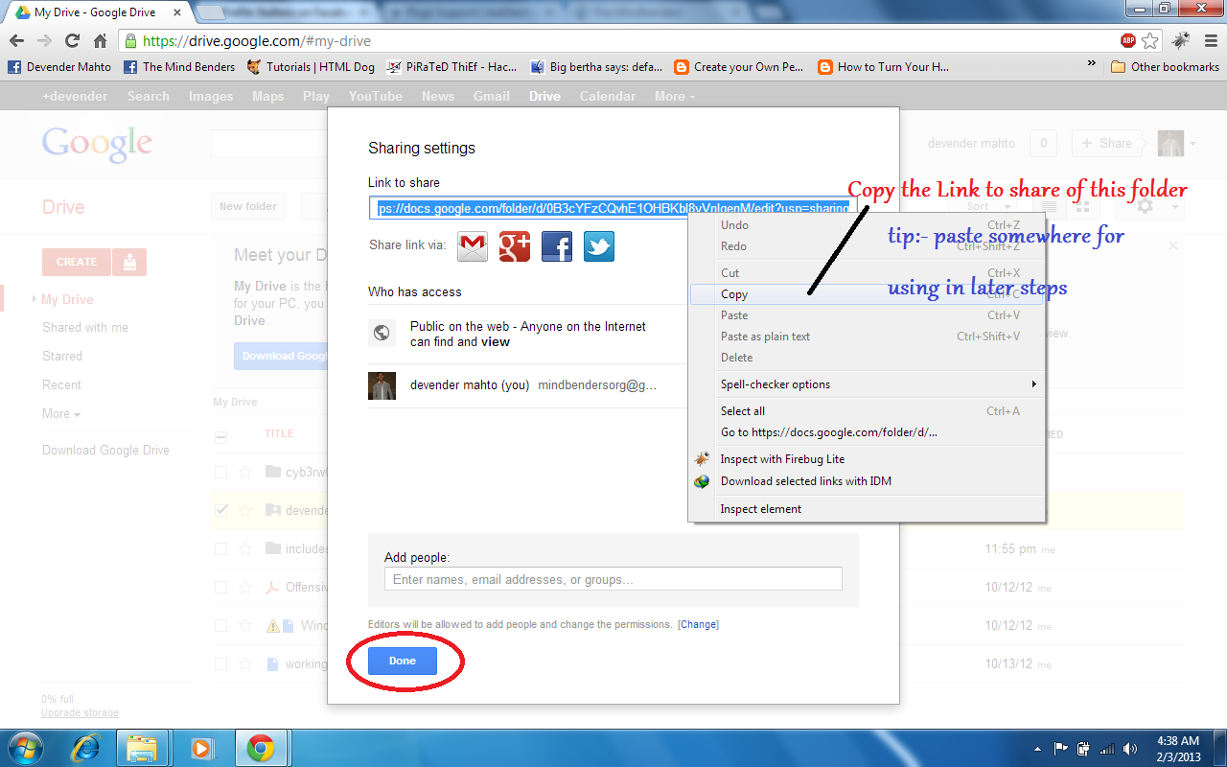Tick the checkbox of the Offensiv PDF row
This screenshot has height=767, width=1227.
(221, 587)
